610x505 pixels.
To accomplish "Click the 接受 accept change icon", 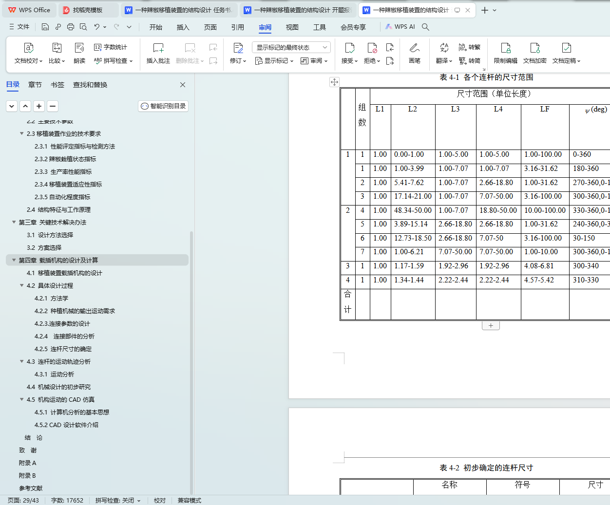I will coord(350,48).
